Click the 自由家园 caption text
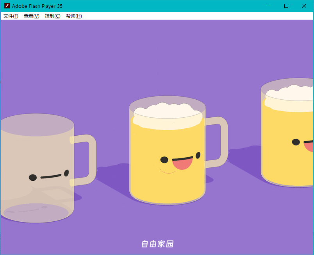The height and width of the screenshot is (255, 314). point(157,244)
